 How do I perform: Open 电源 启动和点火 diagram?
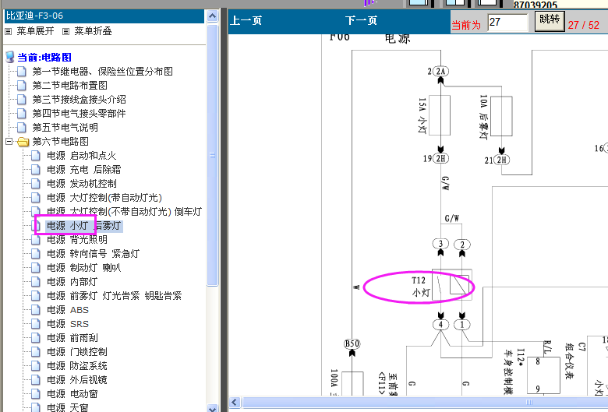(x=81, y=156)
